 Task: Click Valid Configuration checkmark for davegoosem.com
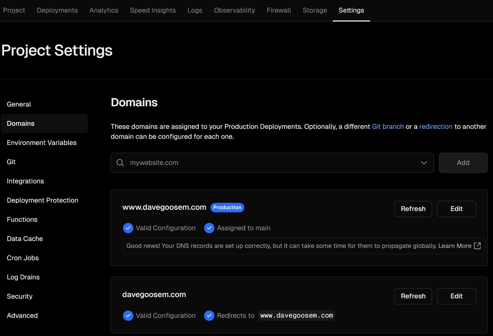[128, 316]
